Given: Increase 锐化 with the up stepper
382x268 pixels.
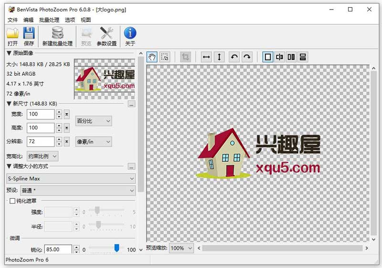Looking at the screenshot, I should 76,248.
